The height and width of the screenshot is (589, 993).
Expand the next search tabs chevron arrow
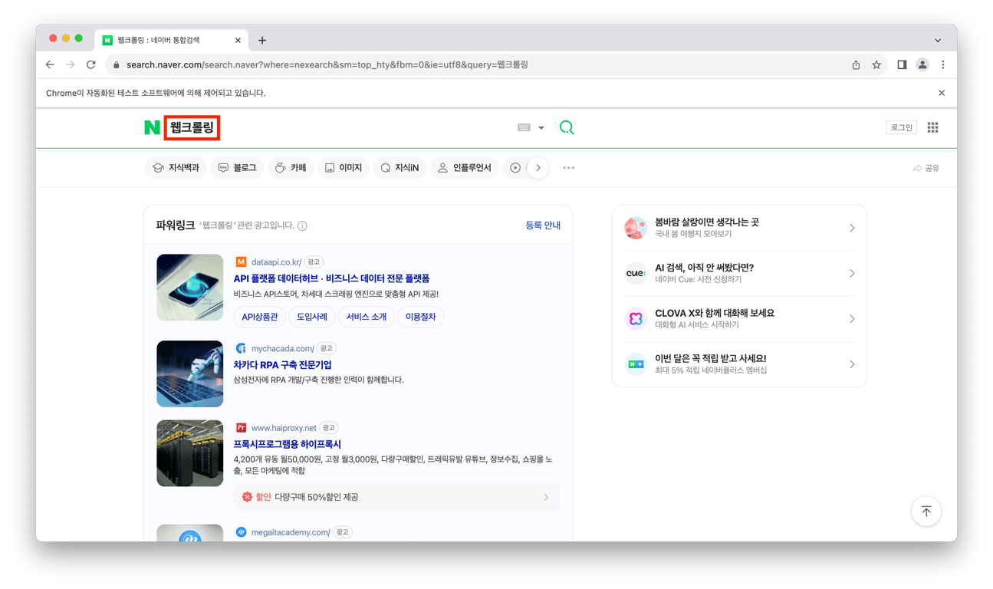[538, 167]
